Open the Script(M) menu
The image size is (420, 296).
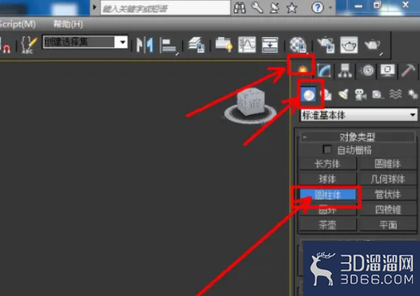18,24
